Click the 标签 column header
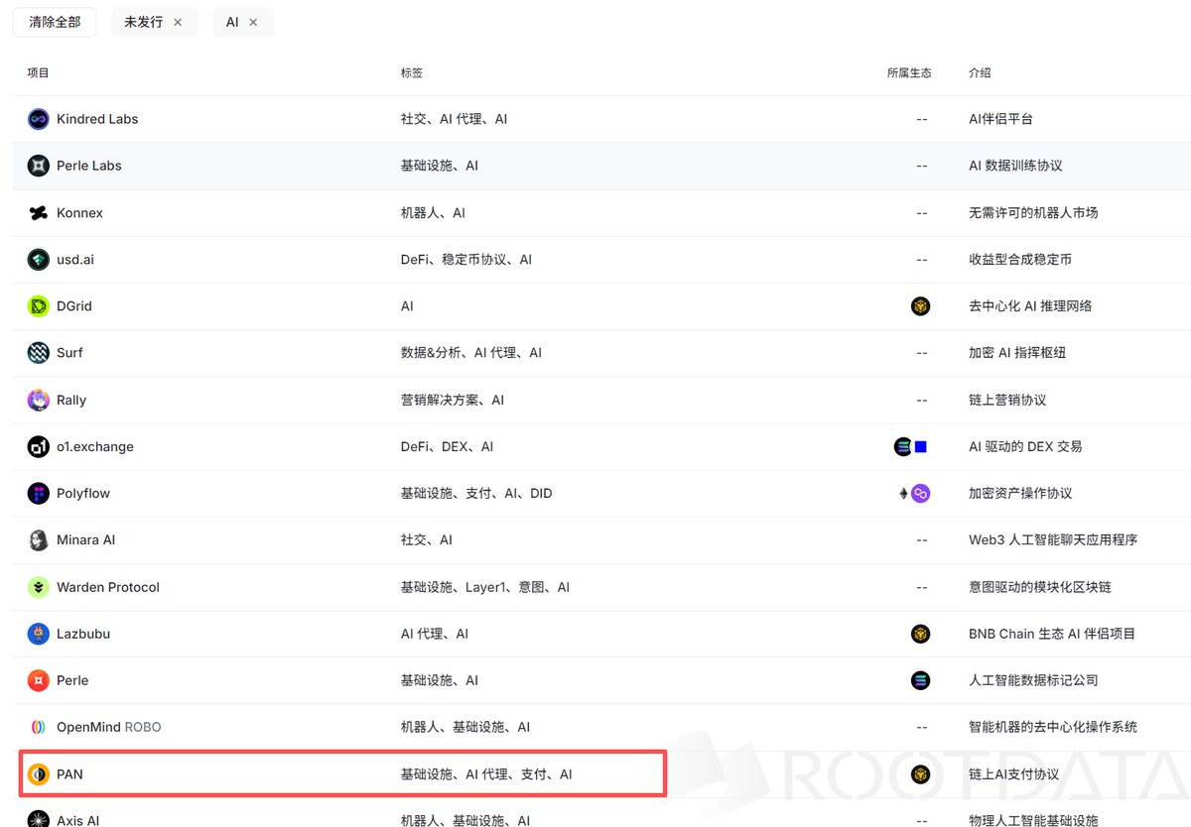Viewport: 1191px width, 827px height. coord(412,73)
